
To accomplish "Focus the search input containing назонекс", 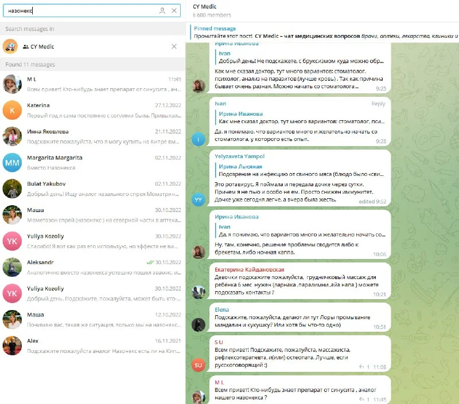I will pos(80,10).
